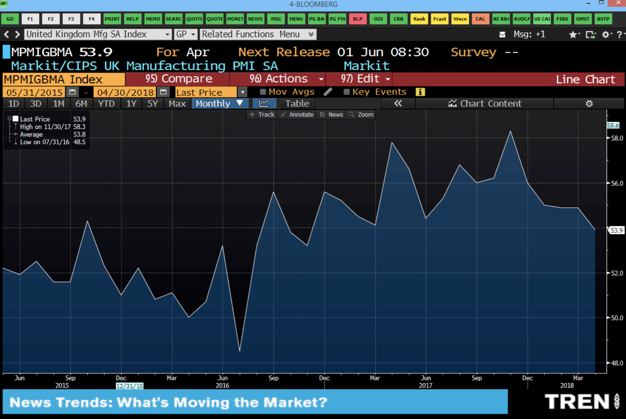Click the yellow Fcast key
The height and width of the screenshot is (419, 626).
click(439, 19)
